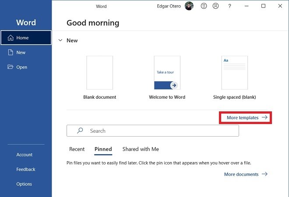Click the arrow next to More templates
The width and height of the screenshot is (289, 197).
pos(264,118)
